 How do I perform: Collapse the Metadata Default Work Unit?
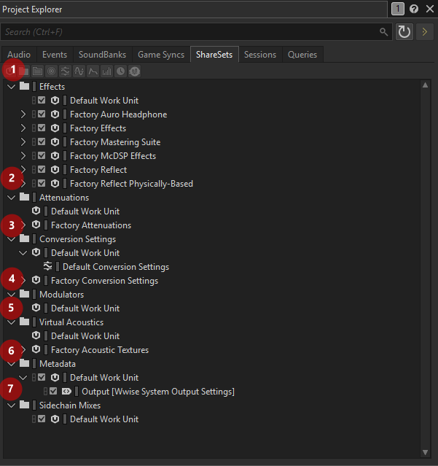pyautogui.click(x=23, y=378)
